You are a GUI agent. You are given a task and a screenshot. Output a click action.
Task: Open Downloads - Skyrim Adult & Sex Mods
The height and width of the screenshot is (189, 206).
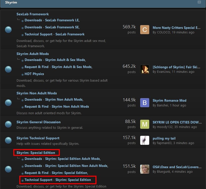pyautogui.click(x=55, y=60)
